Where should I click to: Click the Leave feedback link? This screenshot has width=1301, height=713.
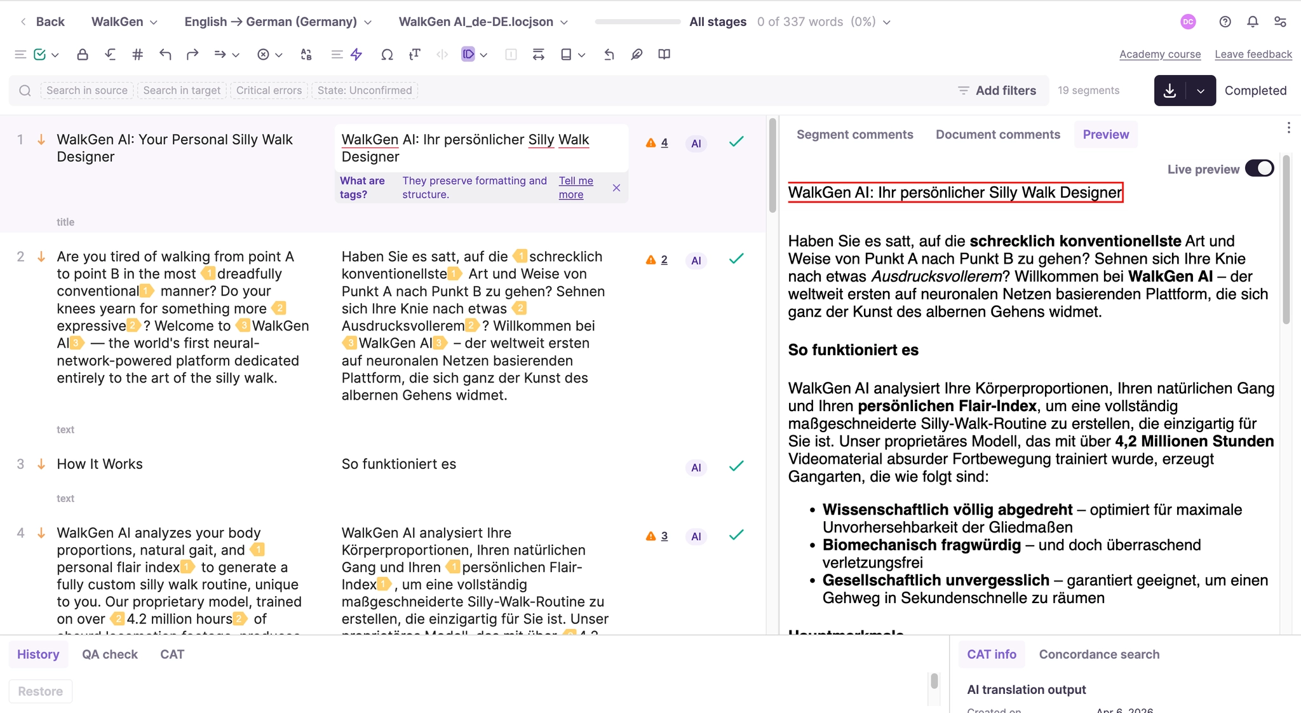1253,55
